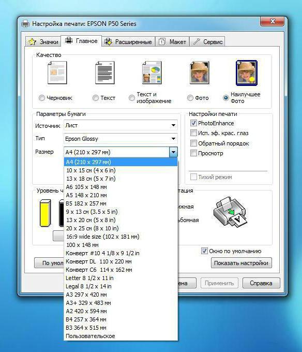
Task: Click the Наилучшее Фото highlighted portrait icon
Action: point(246,73)
